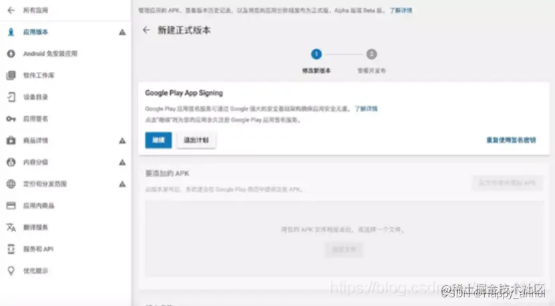Open 定价和分发范围 menu item
The image size is (555, 306).
45,184
